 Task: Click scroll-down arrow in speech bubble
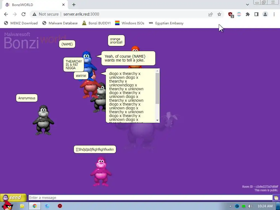coord(157,120)
